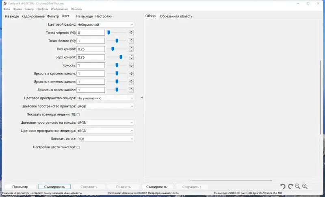Click the Точка белого value field
Viewport: 325px width, 197px height.
click(x=91, y=41)
